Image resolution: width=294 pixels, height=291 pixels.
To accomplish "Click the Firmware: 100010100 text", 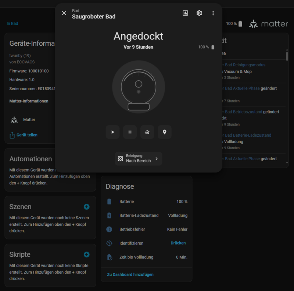I will tap(29, 71).
